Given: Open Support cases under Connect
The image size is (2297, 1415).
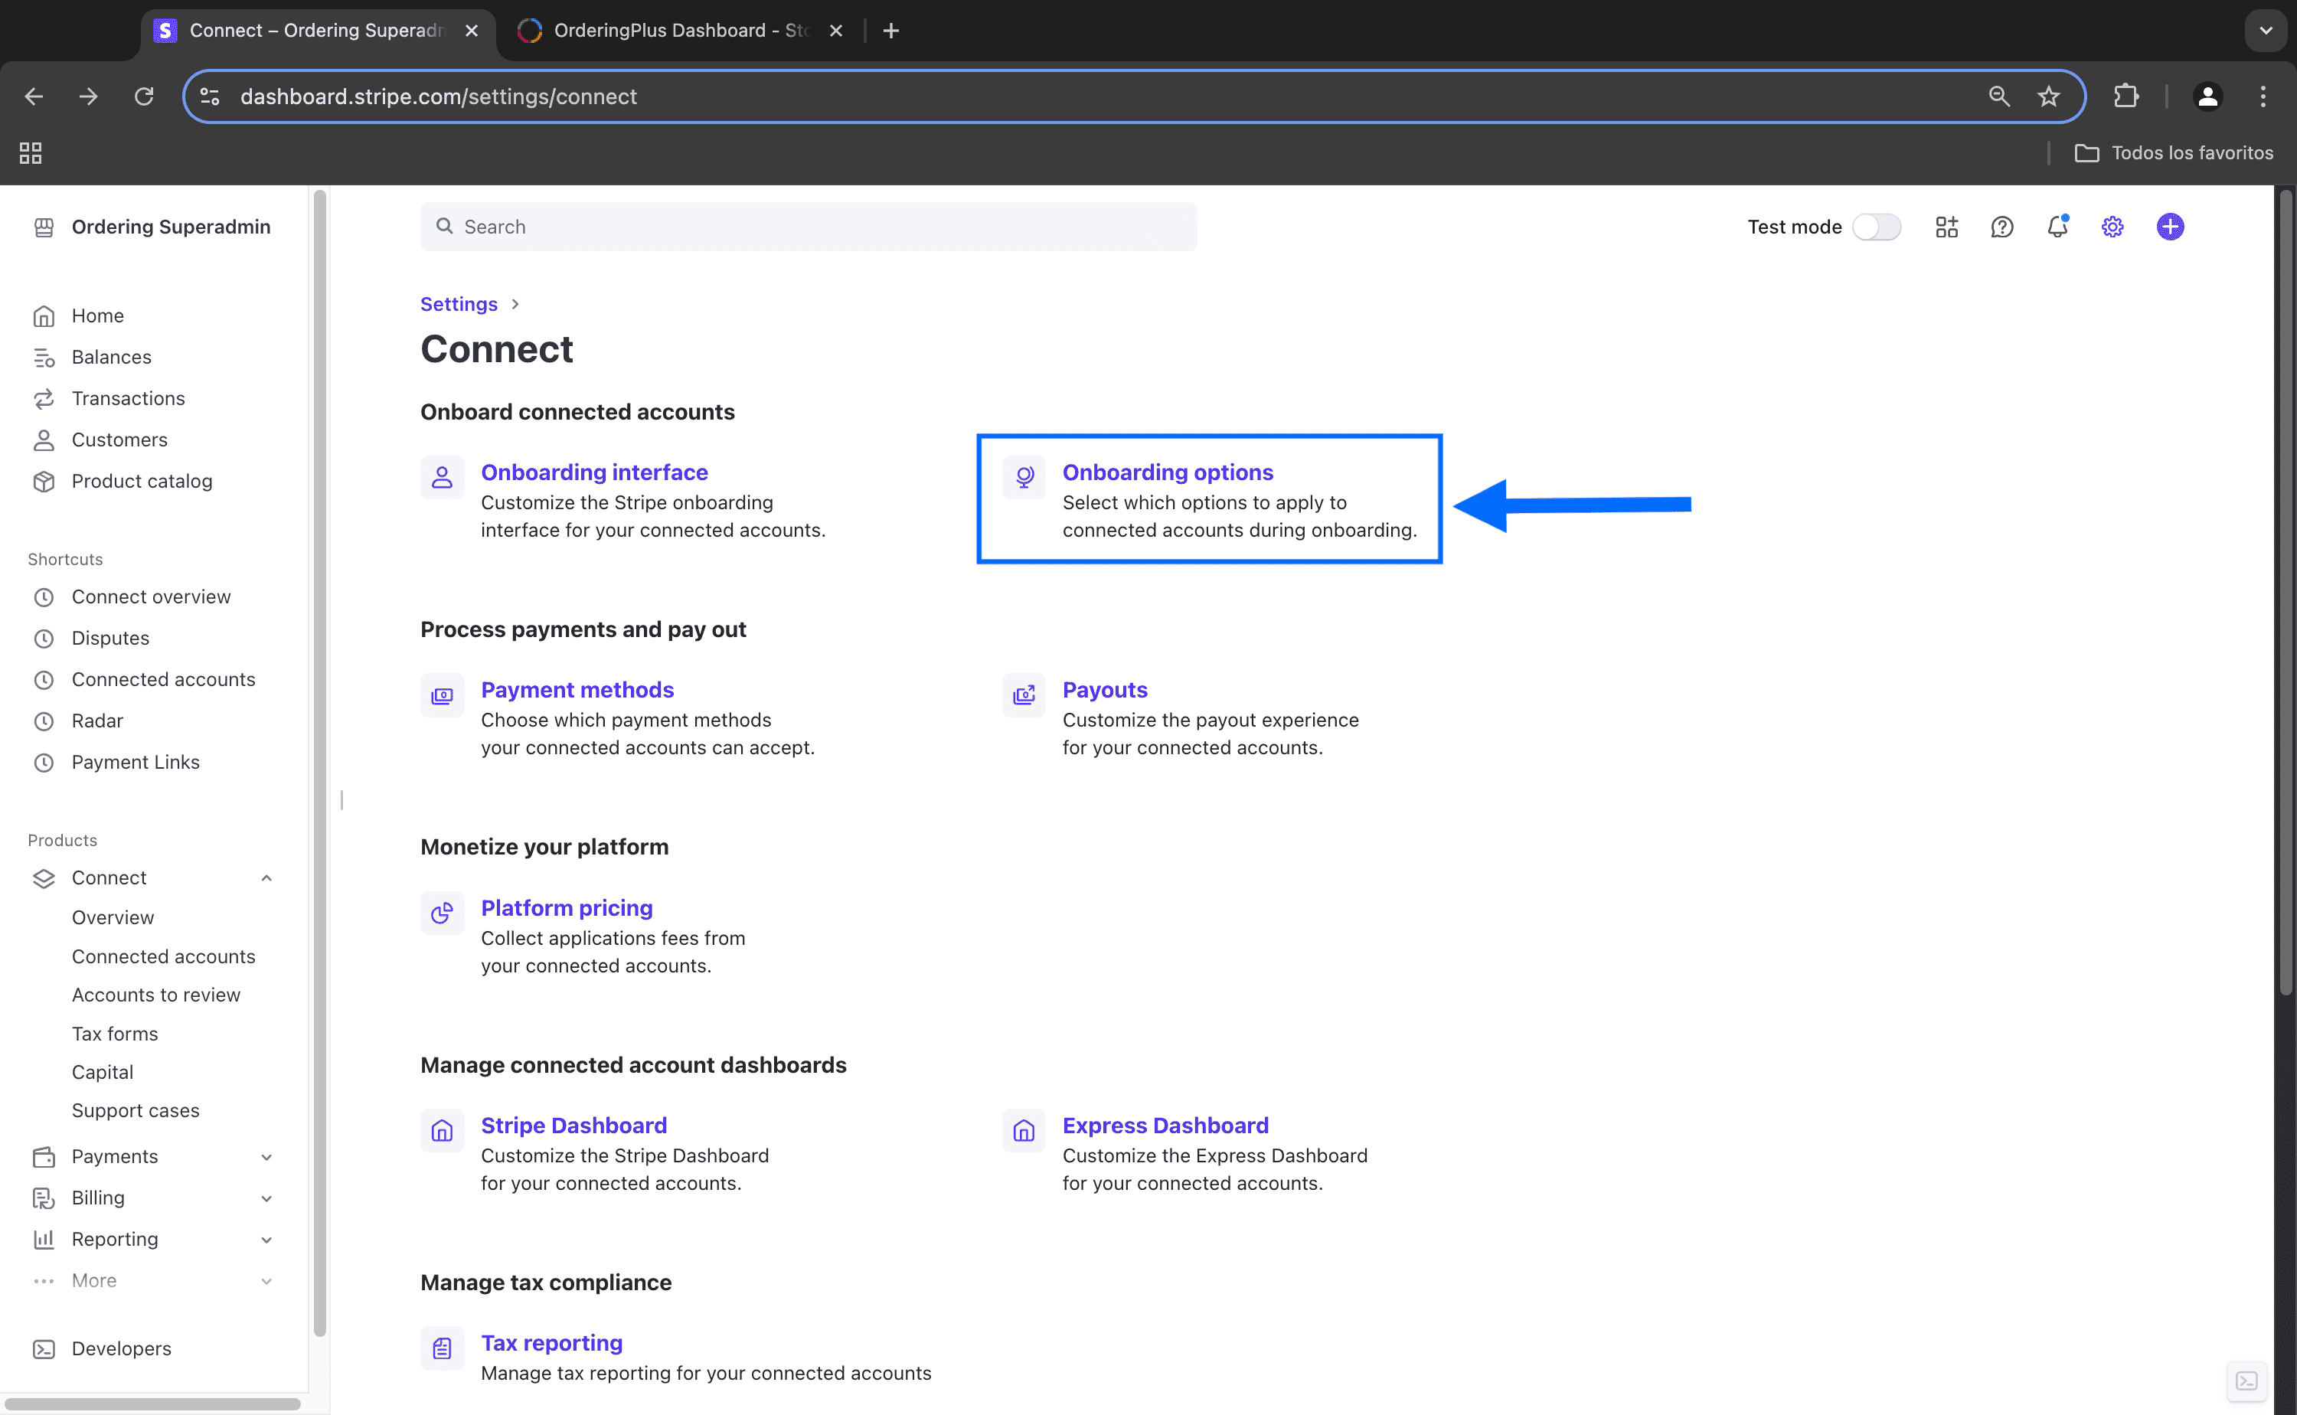Looking at the screenshot, I should coord(136,1110).
